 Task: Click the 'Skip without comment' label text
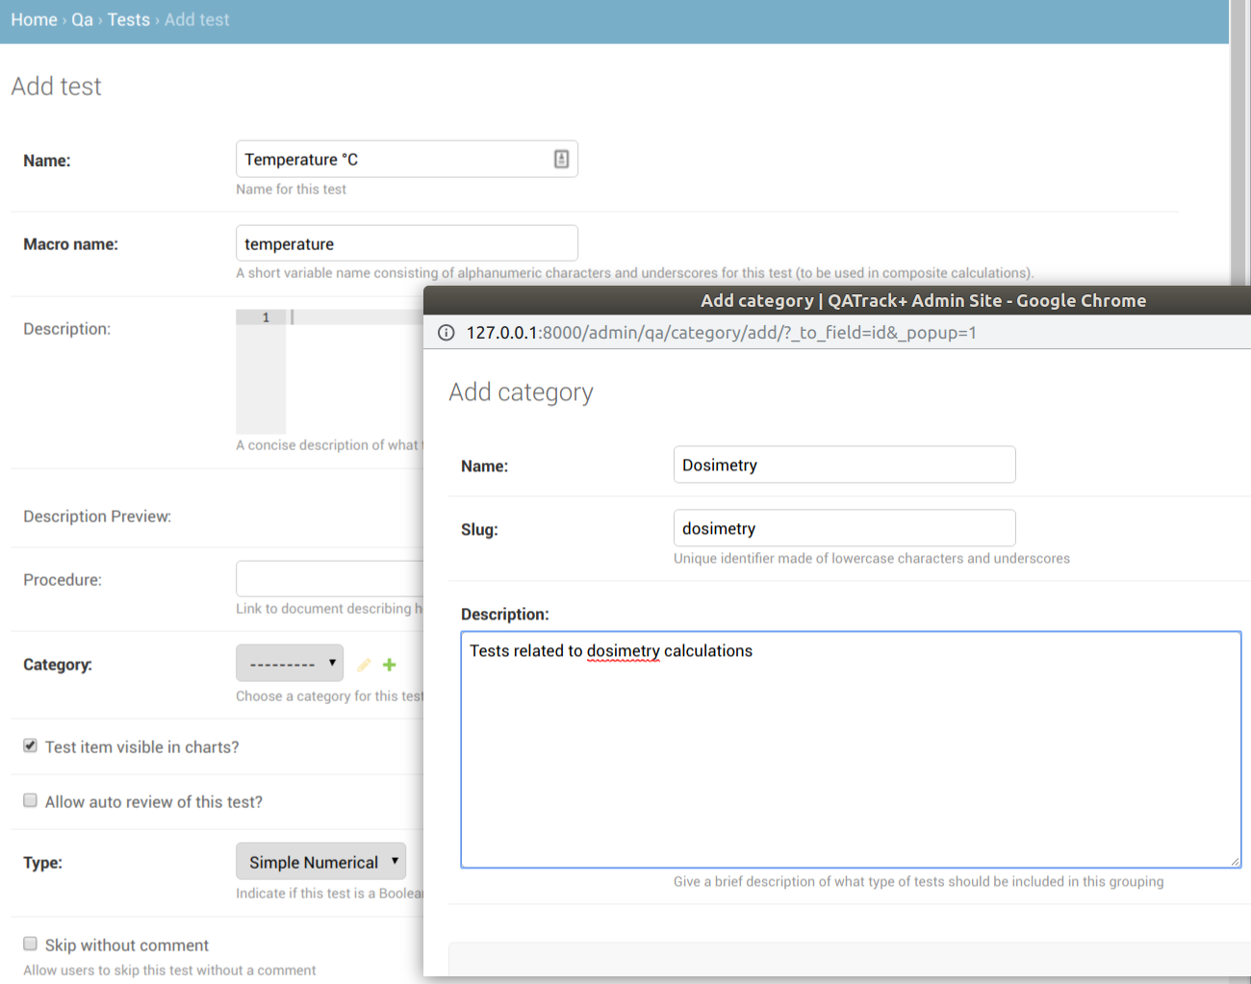(x=127, y=946)
